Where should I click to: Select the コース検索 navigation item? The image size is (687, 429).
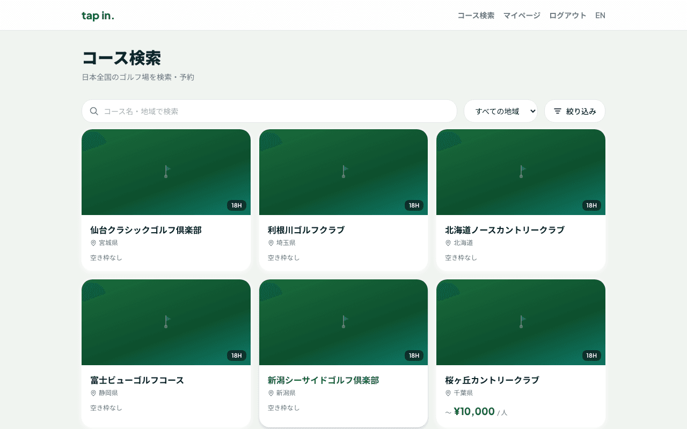tap(476, 15)
